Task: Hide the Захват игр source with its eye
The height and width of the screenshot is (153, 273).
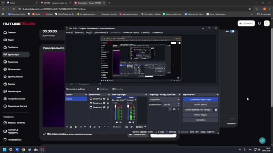Action: tap(104, 103)
